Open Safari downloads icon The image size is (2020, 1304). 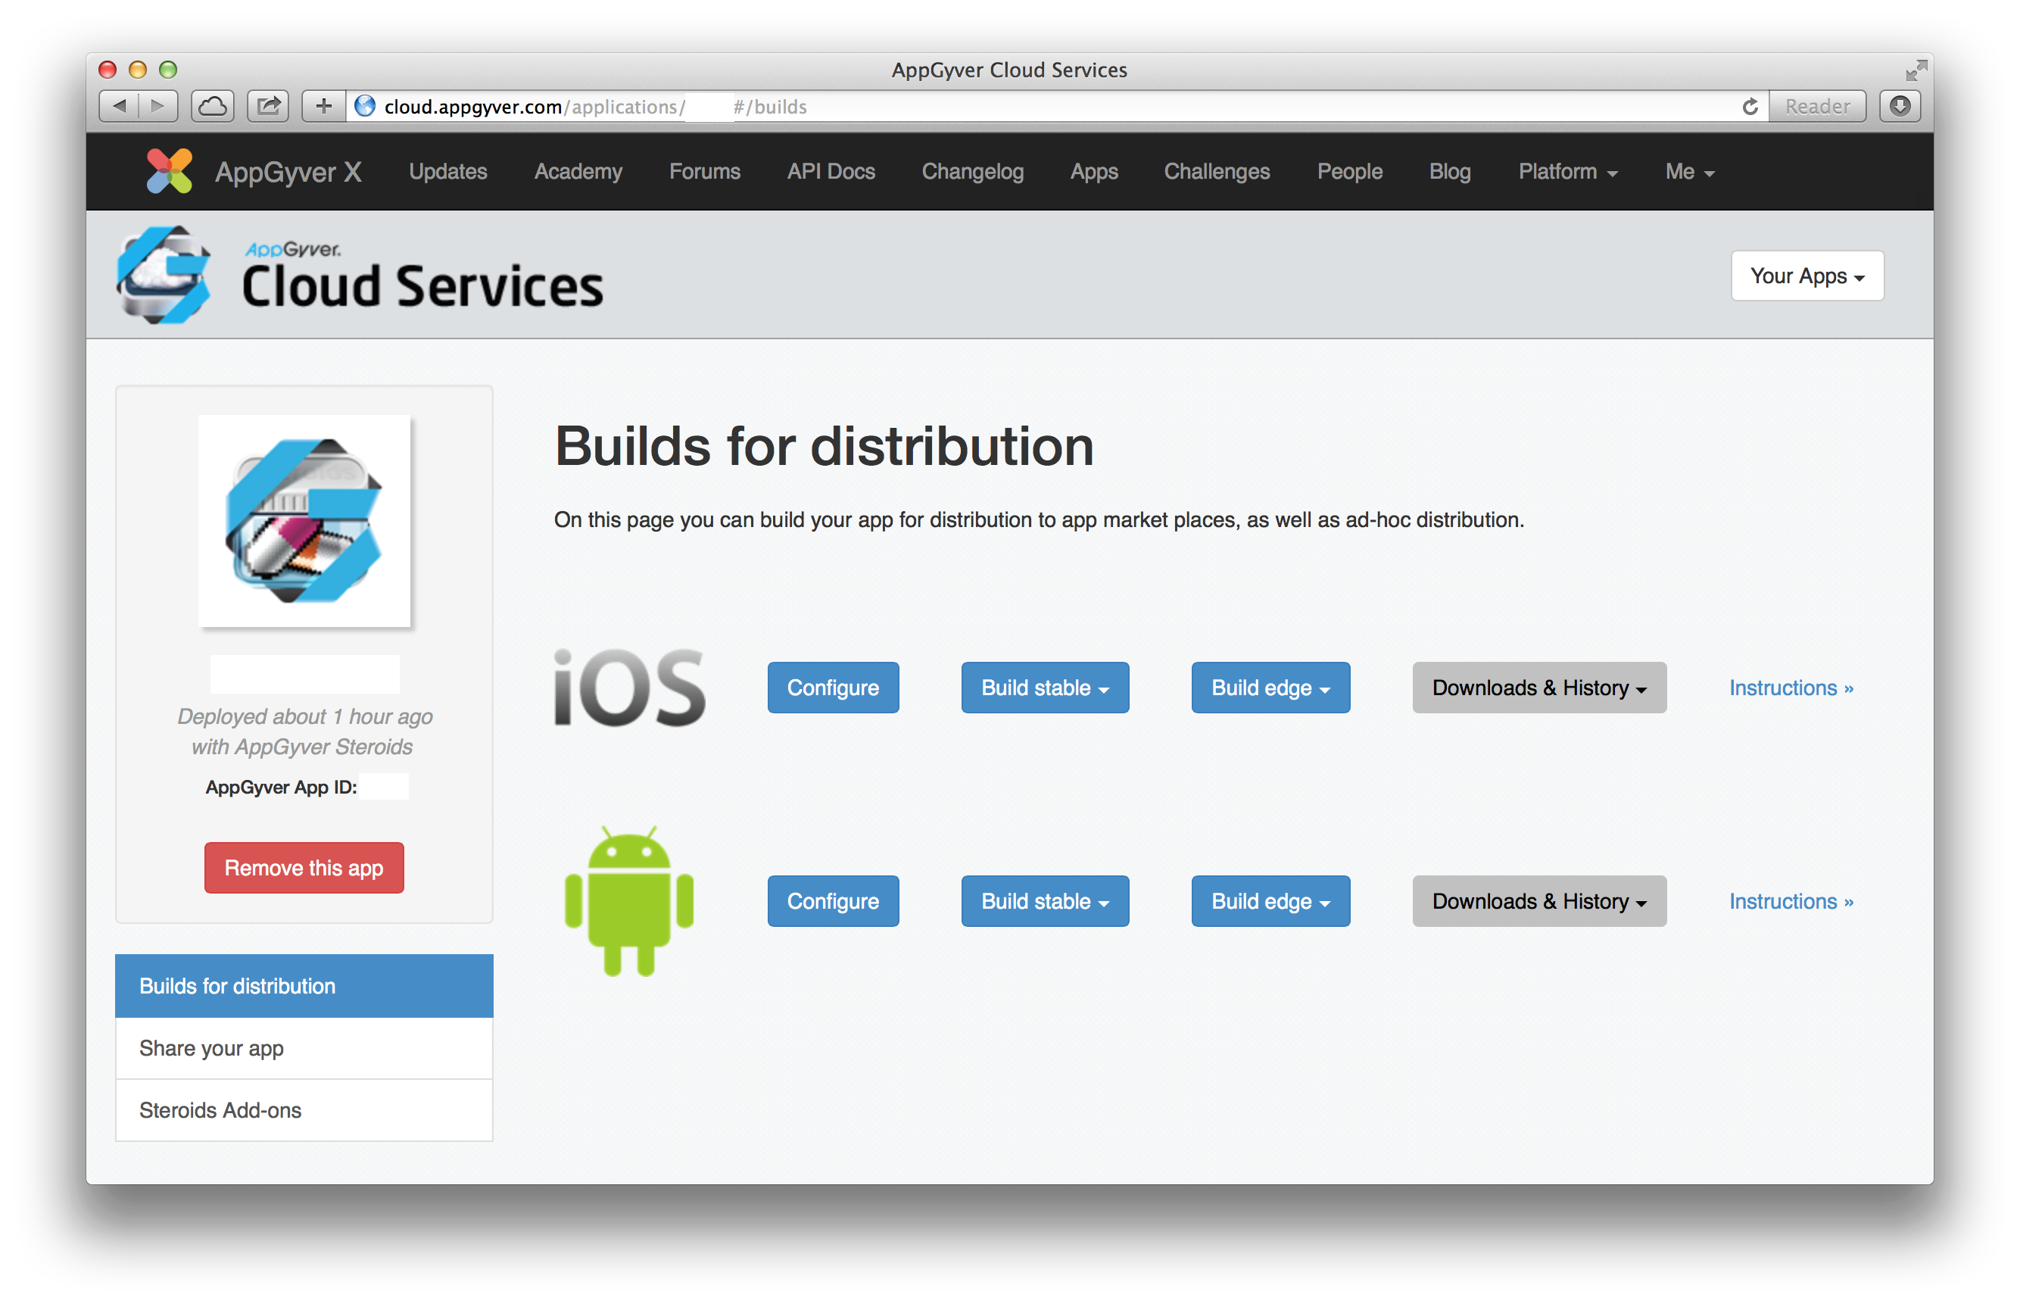1900,106
